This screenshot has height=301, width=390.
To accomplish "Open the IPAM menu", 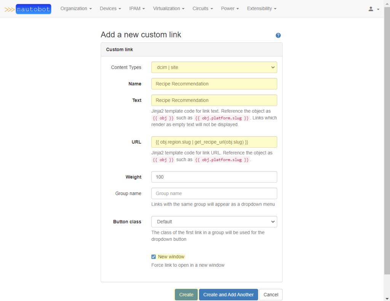I will [137, 8].
